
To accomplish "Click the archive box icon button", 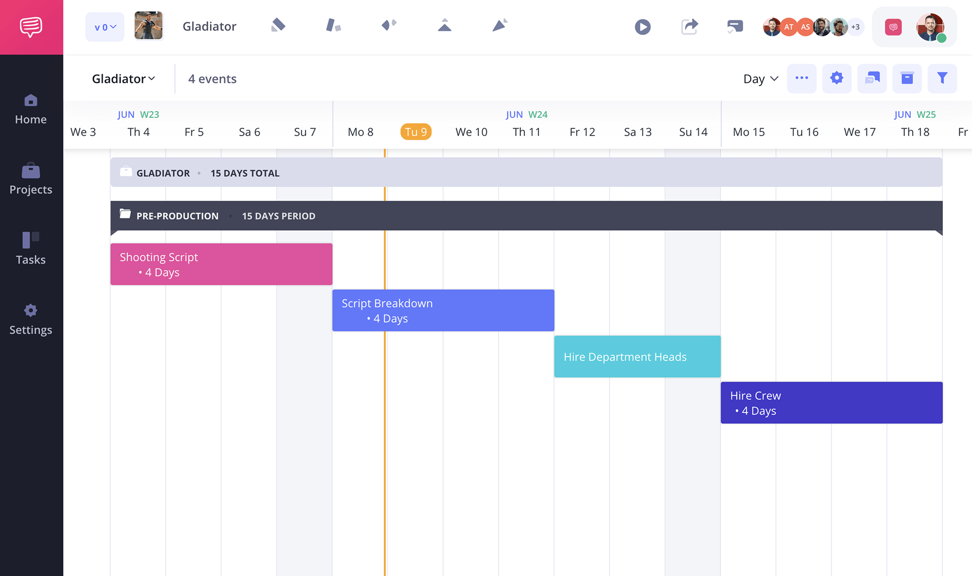I will (907, 78).
